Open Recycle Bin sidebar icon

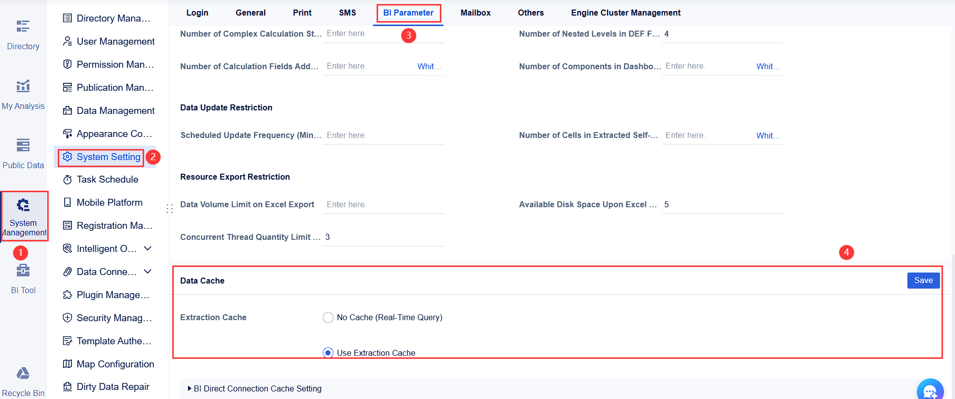point(23,373)
